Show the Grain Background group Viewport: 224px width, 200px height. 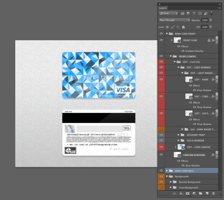(x=161, y=187)
